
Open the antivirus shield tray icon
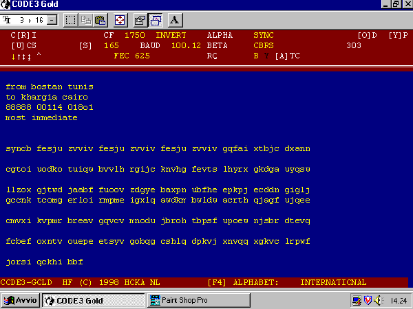pos(368,300)
